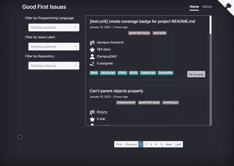Click the Go to issue button
Screen dimensions: 234x166
click(x=196, y=74)
